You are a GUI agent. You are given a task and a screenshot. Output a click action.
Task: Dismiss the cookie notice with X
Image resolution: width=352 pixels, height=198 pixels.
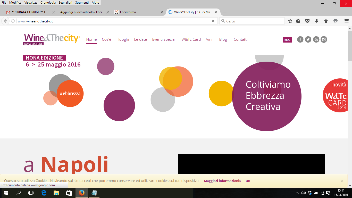click(x=342, y=181)
